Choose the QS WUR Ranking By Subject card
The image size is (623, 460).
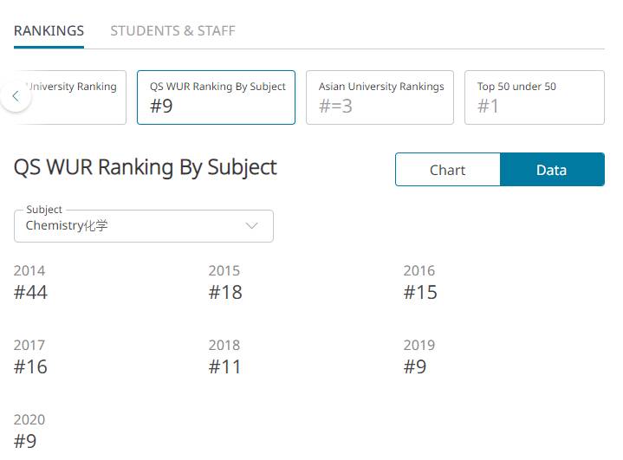[x=216, y=97]
